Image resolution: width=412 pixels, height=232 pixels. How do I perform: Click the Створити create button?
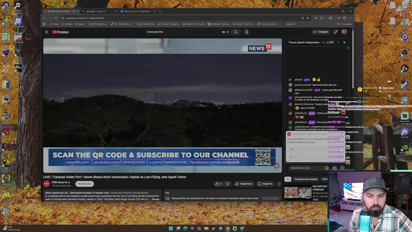click(321, 32)
